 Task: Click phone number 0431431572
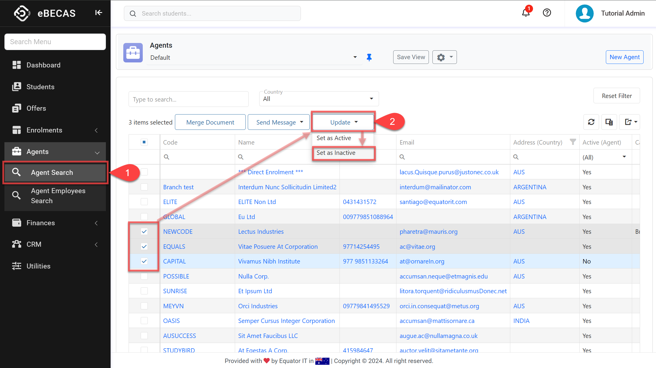360,202
